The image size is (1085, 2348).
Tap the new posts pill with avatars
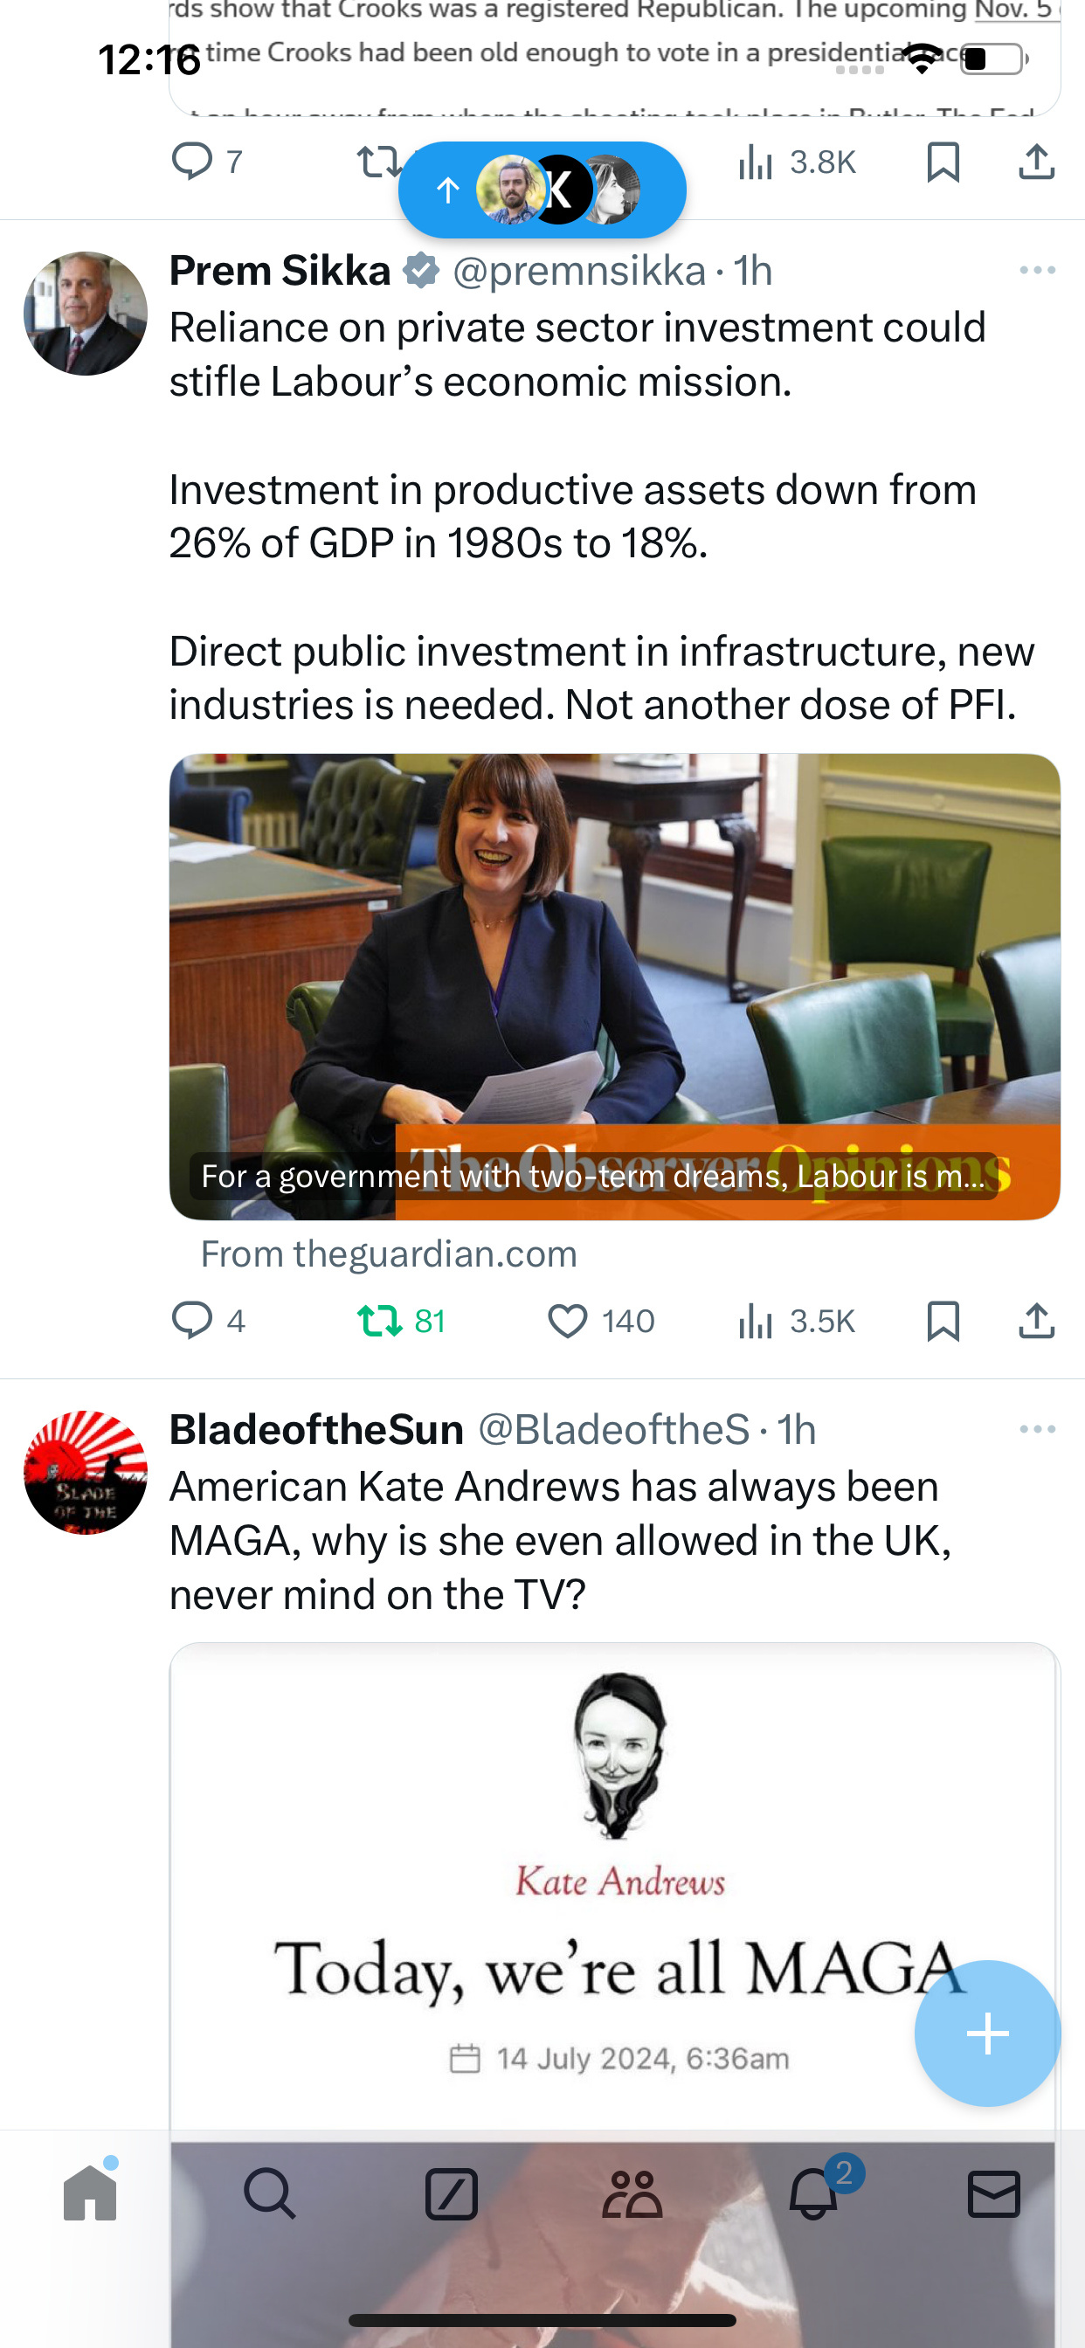pos(542,190)
